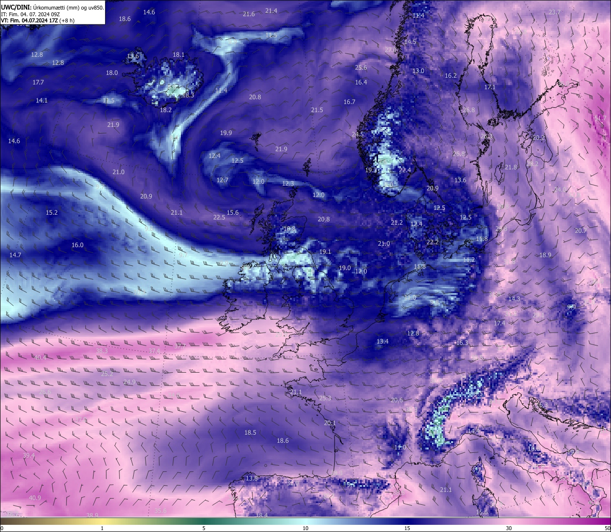Click the map value '40.4'
The height and width of the screenshot is (532, 611).
[40, 357]
